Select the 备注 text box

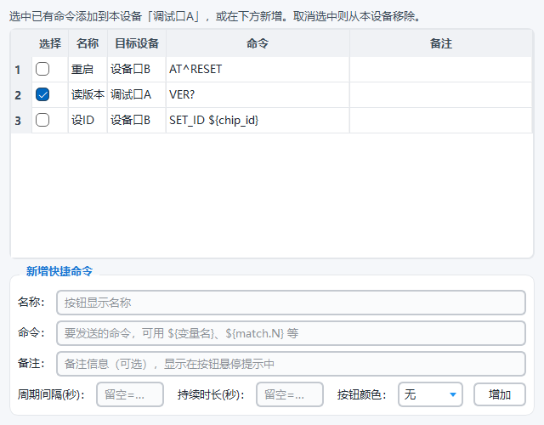point(291,364)
